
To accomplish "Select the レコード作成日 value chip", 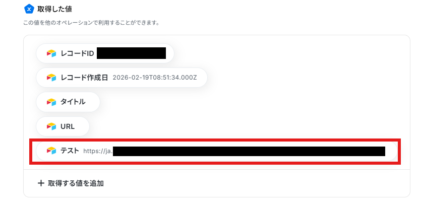I will point(122,78).
